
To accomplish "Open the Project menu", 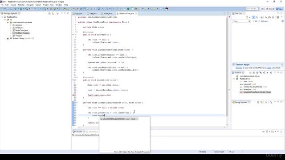I will pos(45,5).
